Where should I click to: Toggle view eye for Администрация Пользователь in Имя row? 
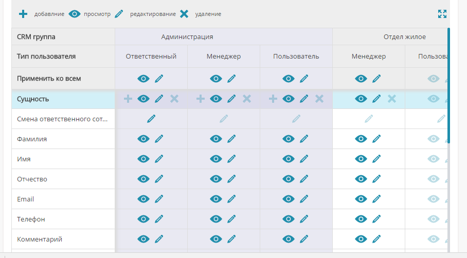289,159
